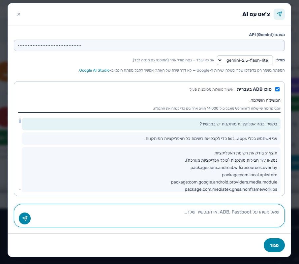The width and height of the screenshot is (299, 264).
Task: Click the ADB/Fastboot question input box
Action: pyautogui.click(x=149, y=216)
